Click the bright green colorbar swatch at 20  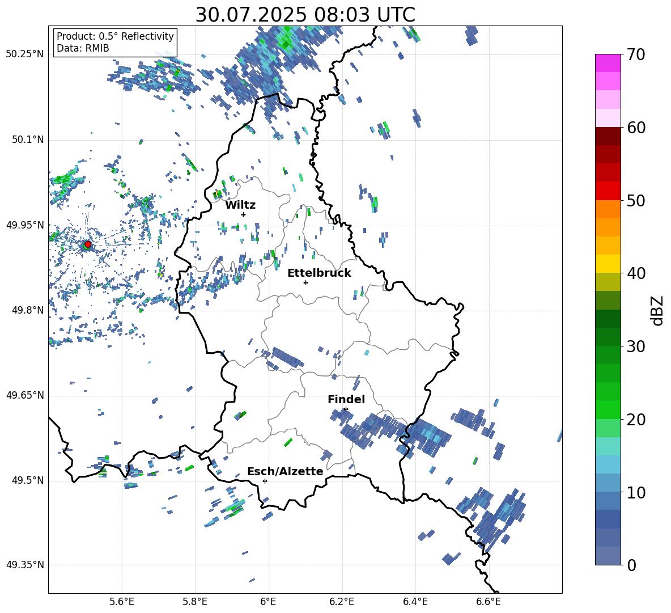(608, 409)
